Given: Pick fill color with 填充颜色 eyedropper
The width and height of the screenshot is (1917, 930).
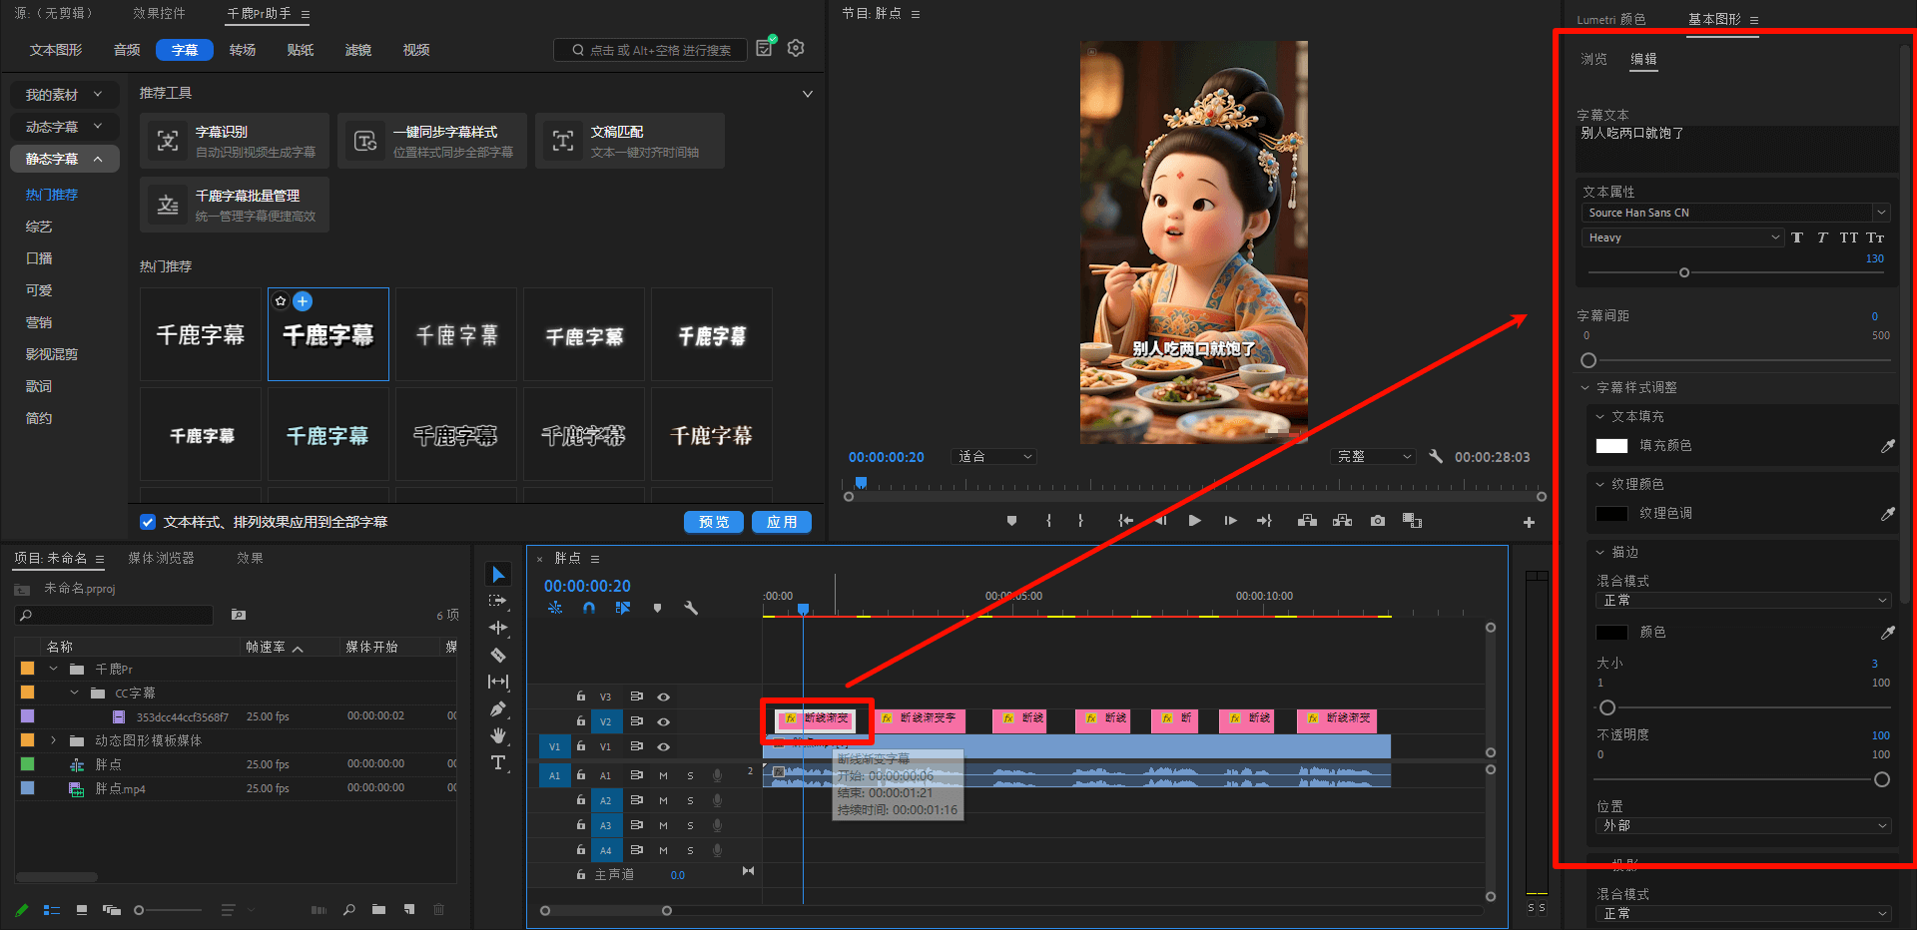Looking at the screenshot, I should pos(1887,446).
